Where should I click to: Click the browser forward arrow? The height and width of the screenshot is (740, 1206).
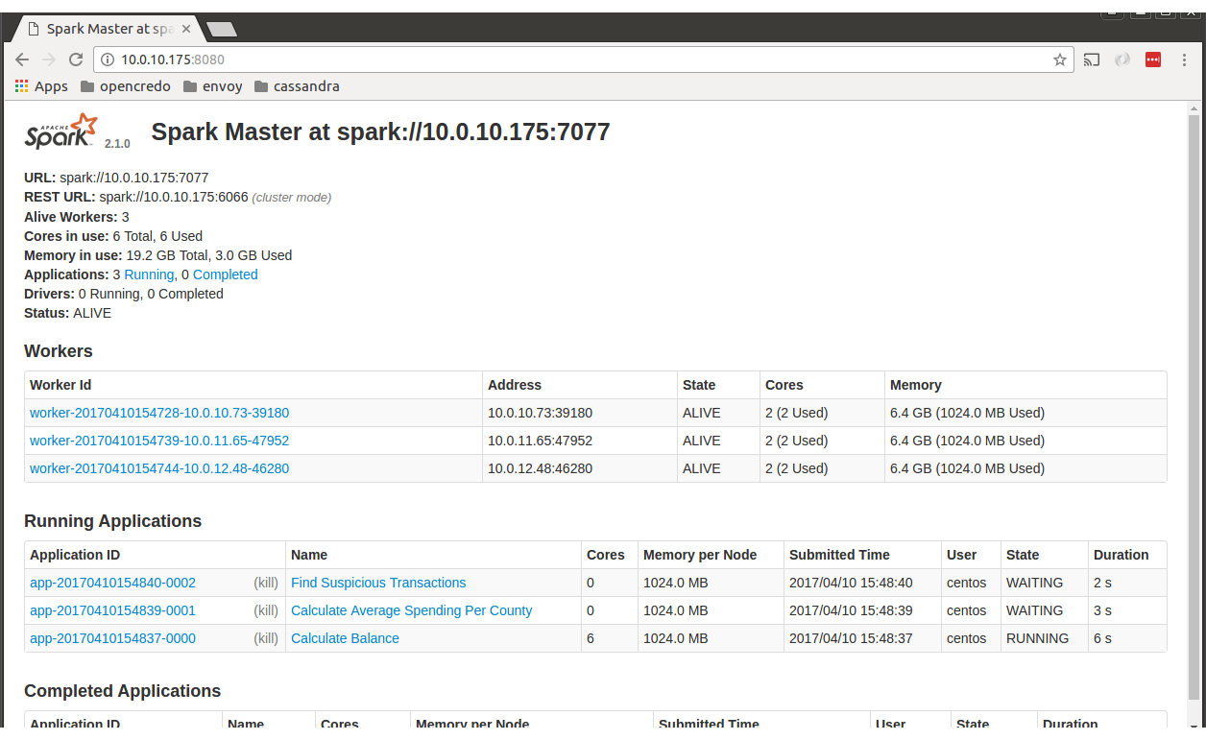tap(49, 60)
